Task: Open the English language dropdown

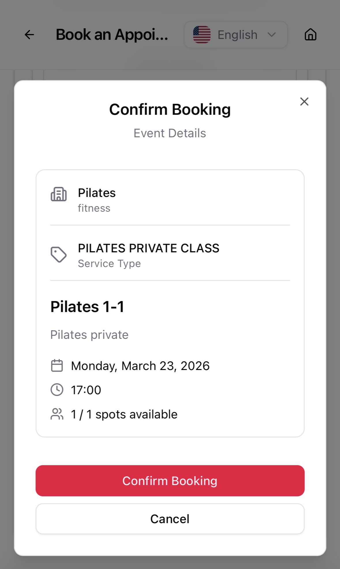Action: 237,35
